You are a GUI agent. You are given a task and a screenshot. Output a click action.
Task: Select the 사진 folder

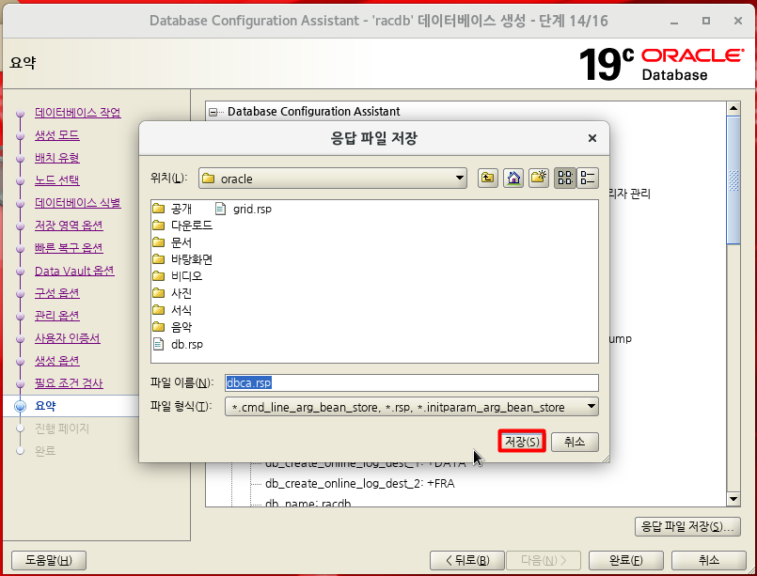(172, 293)
